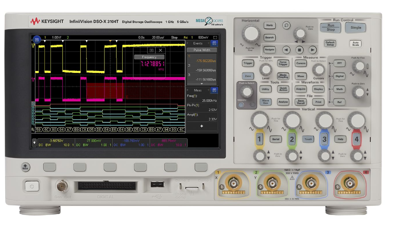Push the Search menu key
This screenshot has height=233, width=395.
(x=269, y=37)
